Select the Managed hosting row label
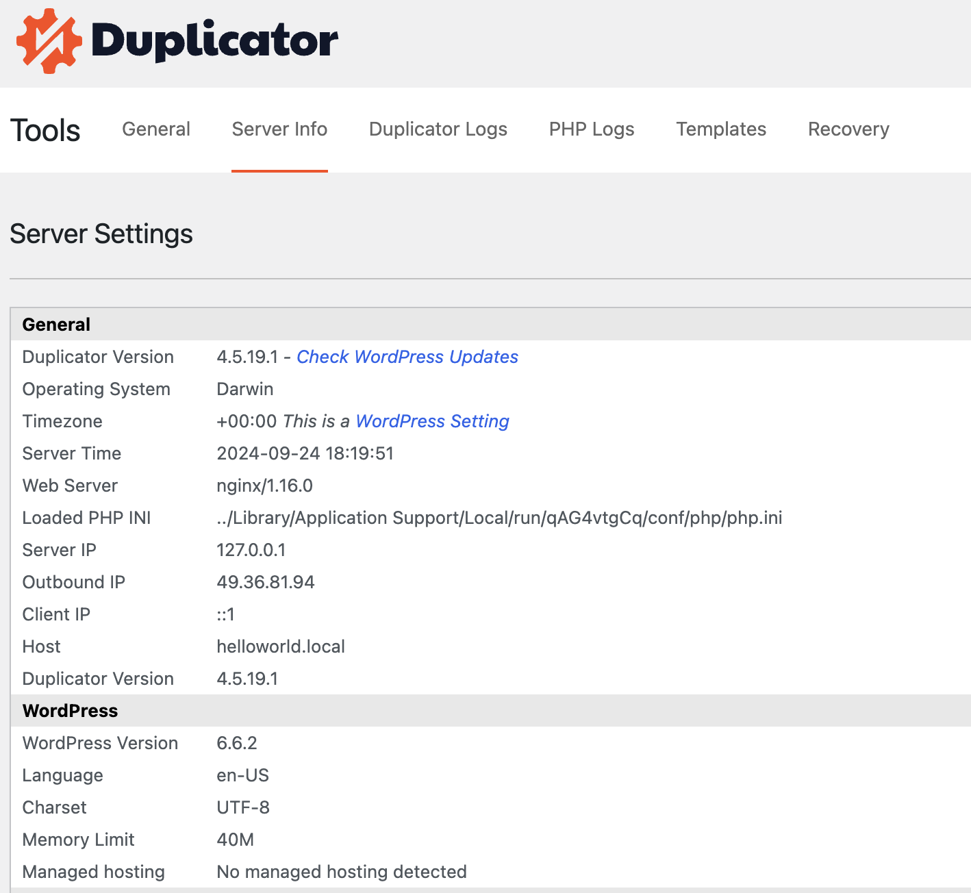 tap(94, 872)
